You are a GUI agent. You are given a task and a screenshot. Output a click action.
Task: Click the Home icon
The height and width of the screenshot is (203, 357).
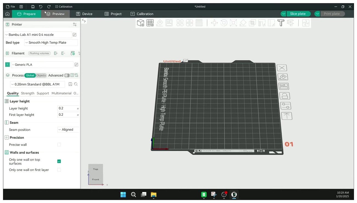click(7, 14)
